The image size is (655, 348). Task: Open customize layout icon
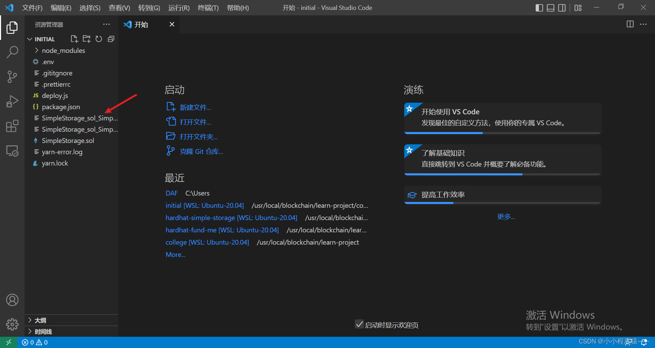pos(578,8)
